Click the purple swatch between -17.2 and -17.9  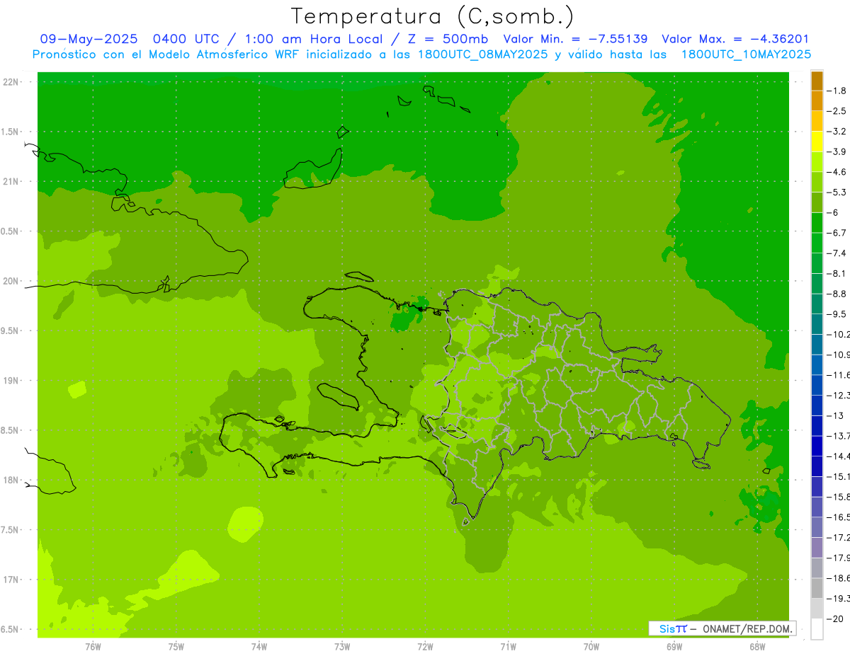[817, 548]
